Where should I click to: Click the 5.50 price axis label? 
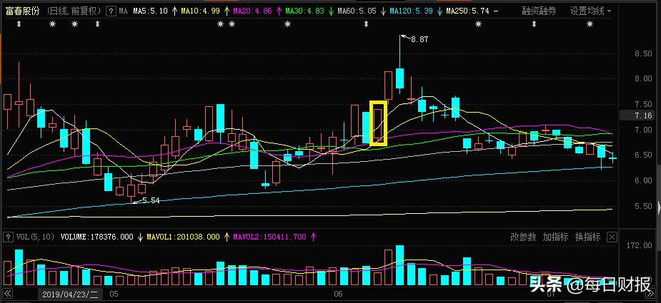(x=643, y=206)
